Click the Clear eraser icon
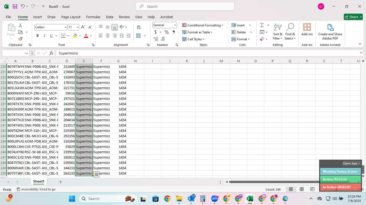Viewport: 366px width, 205px height. coord(262,39)
